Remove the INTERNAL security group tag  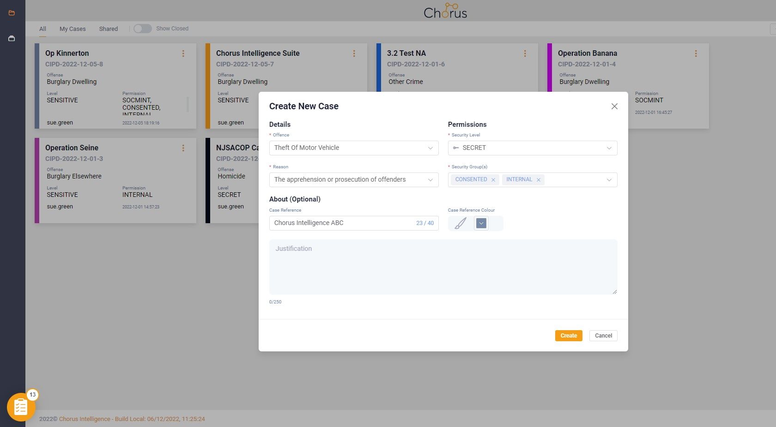(x=539, y=180)
